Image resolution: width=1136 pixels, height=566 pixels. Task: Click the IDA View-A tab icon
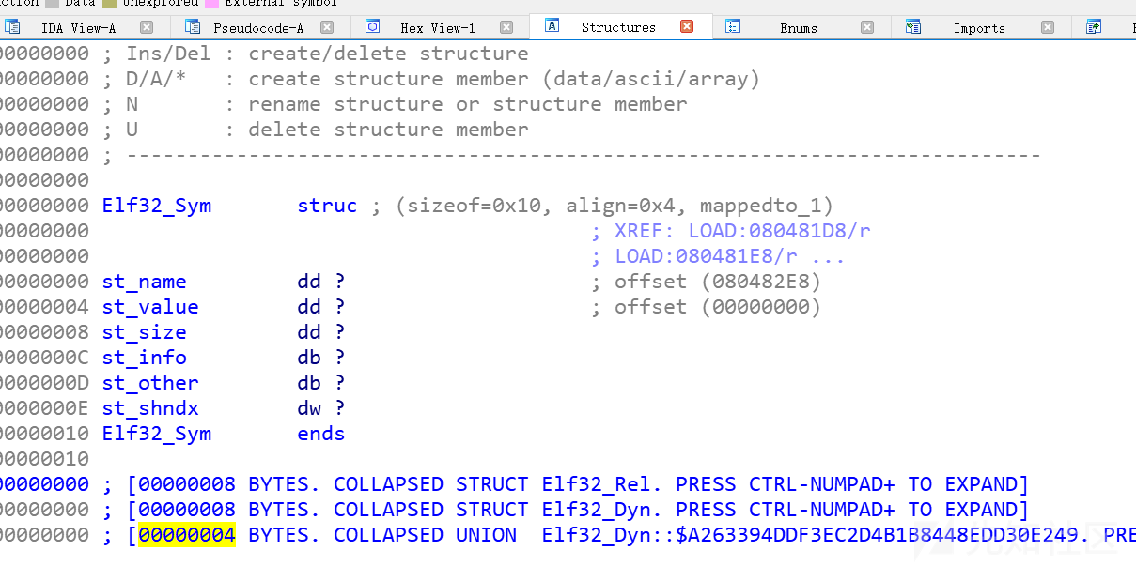click(x=14, y=27)
